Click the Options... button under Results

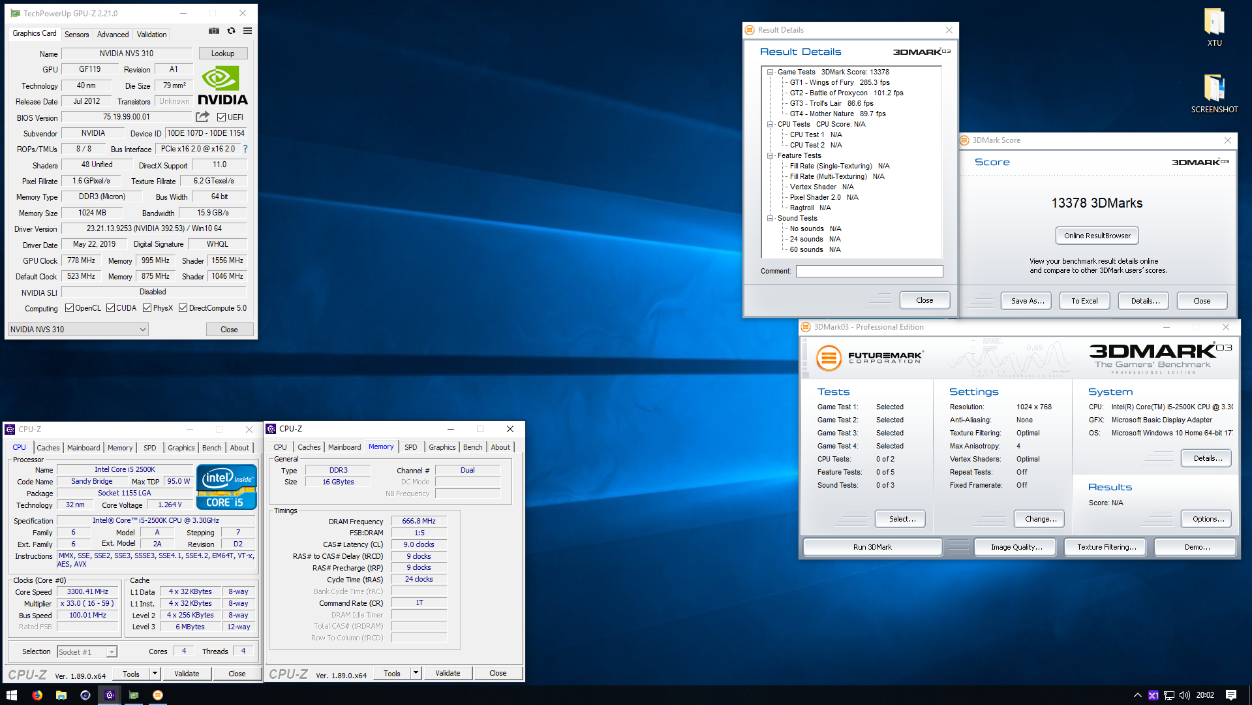coord(1208,519)
